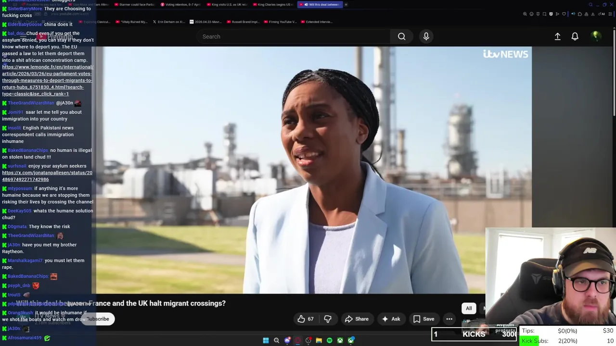Save the video to a playlist
The height and width of the screenshot is (346, 616).
[424, 319]
